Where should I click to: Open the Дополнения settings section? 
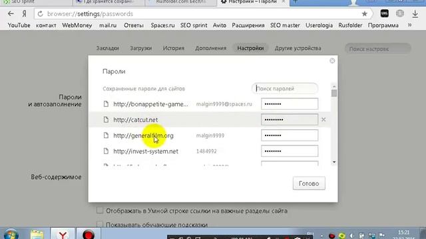click(x=210, y=48)
